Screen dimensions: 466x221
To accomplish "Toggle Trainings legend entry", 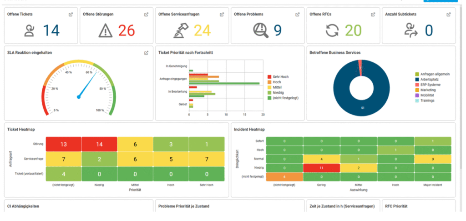I will click(425, 100).
